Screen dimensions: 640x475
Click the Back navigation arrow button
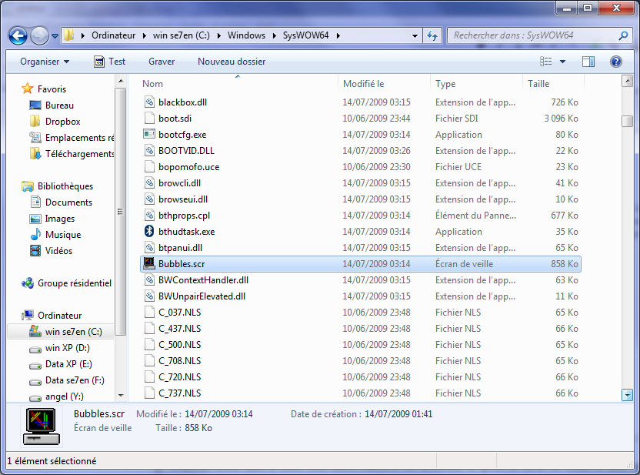click(18, 35)
